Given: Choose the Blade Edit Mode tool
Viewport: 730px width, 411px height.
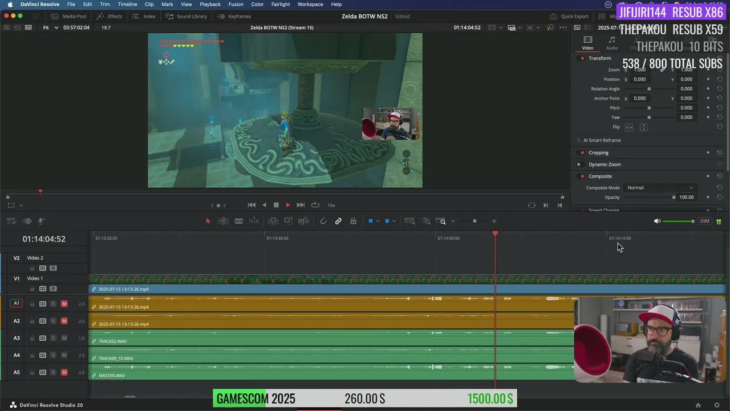Looking at the screenshot, I should pyautogui.click(x=239, y=221).
